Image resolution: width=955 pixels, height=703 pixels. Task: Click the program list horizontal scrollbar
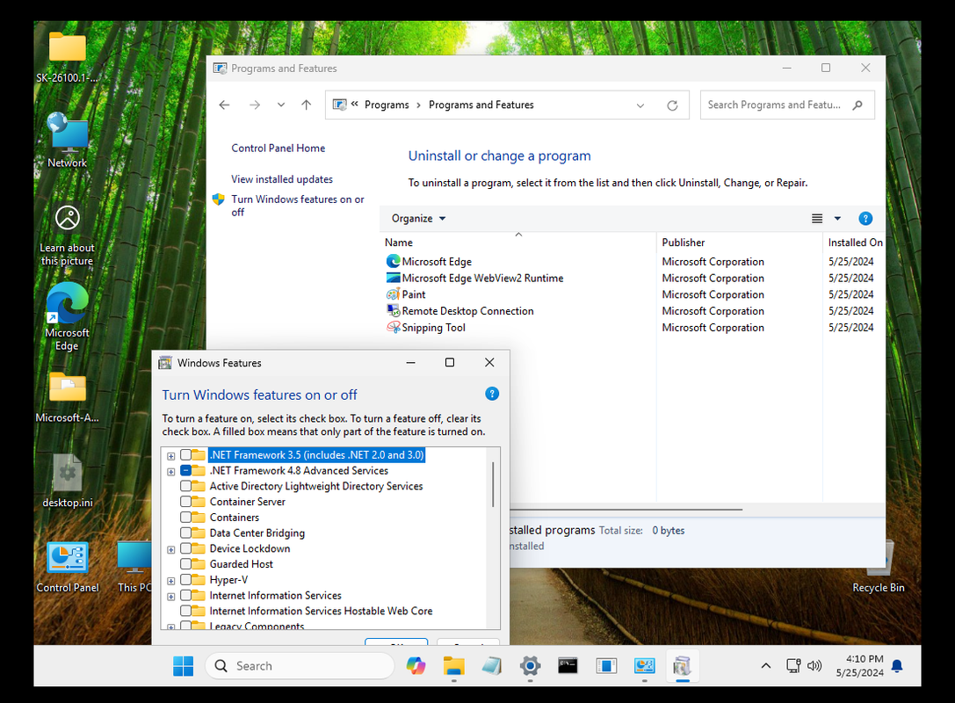[x=626, y=510]
